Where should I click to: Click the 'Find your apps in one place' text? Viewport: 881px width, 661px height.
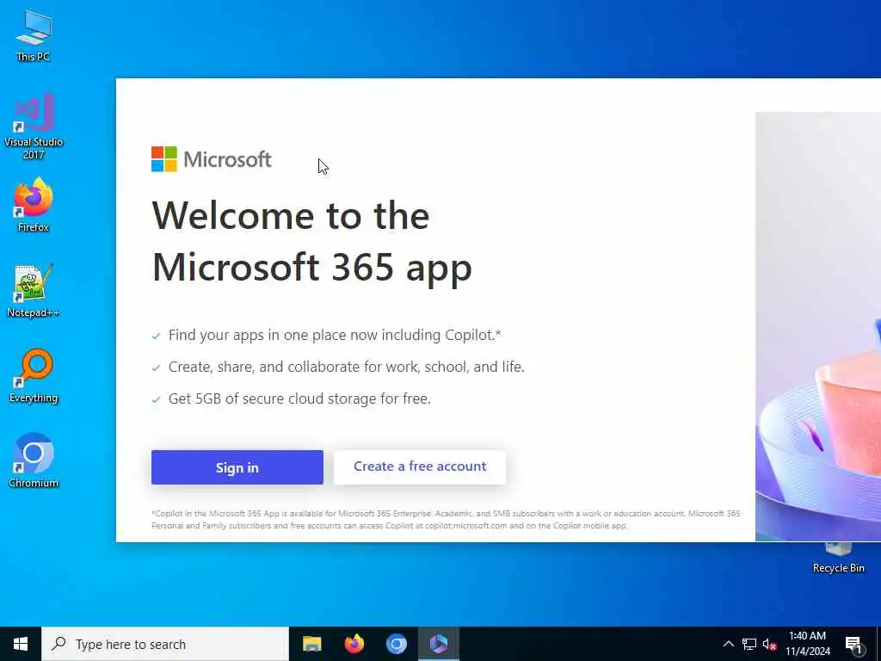335,335
